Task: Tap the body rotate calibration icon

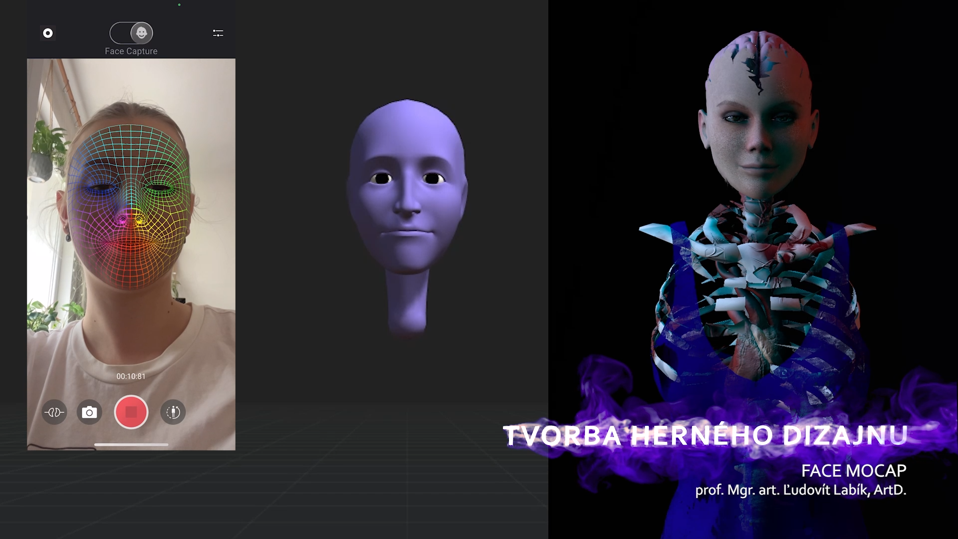Action: point(173,412)
